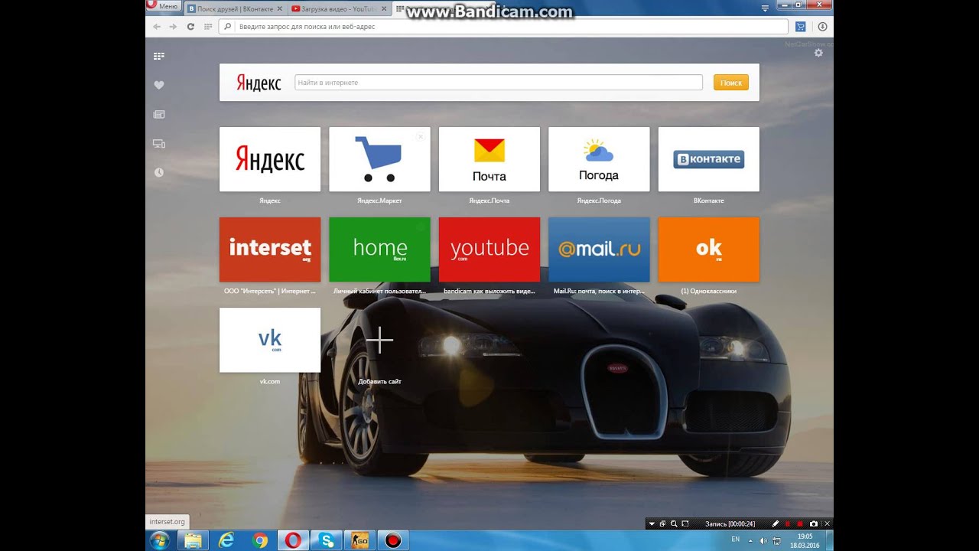Open the Windows Start button
This screenshot has width=979, height=551.
(161, 540)
